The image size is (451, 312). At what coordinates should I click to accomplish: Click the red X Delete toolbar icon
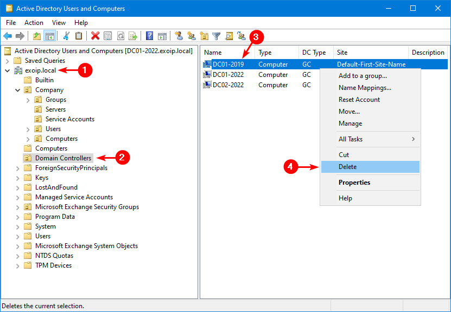95,36
